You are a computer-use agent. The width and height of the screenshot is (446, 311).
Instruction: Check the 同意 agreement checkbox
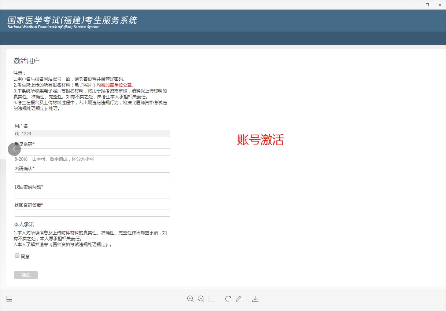click(17, 256)
